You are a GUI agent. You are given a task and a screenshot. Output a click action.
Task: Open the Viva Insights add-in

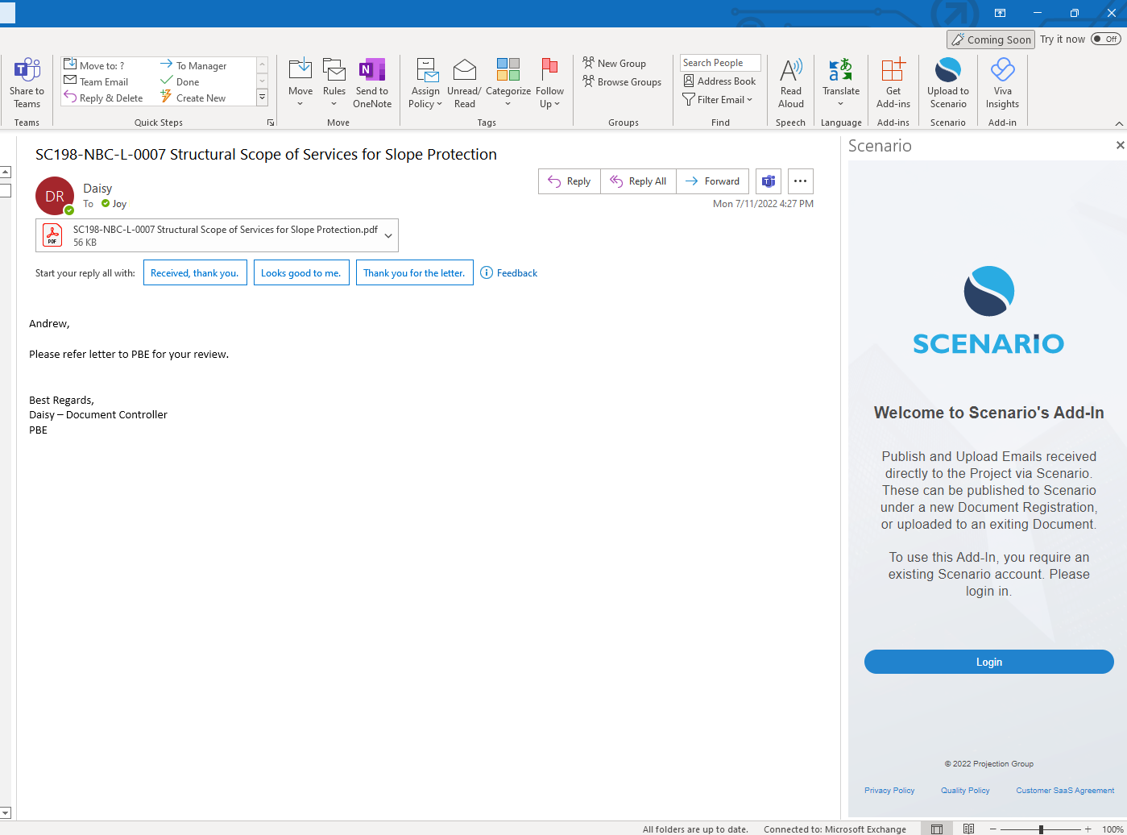(x=1001, y=81)
